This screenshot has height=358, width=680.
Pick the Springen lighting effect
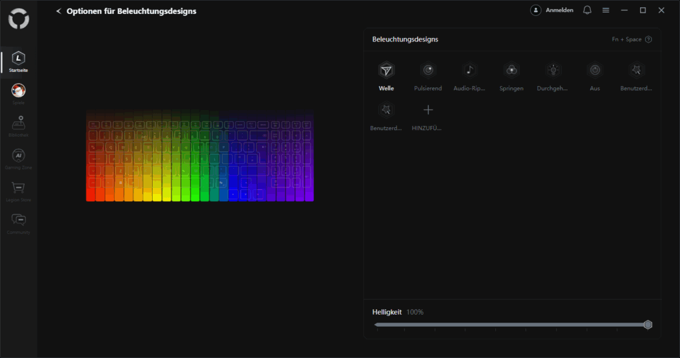[x=511, y=76]
